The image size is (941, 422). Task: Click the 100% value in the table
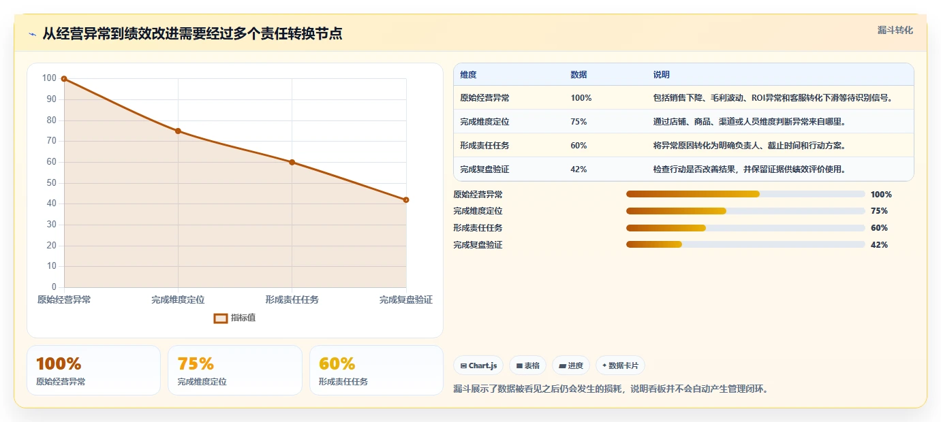click(581, 97)
